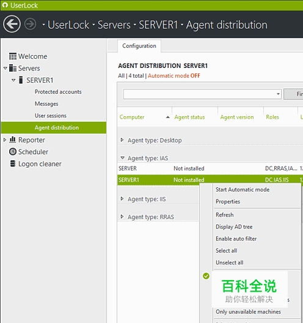
Task: Select the highlighted SERVER1 row
Action: pyautogui.click(x=210, y=180)
